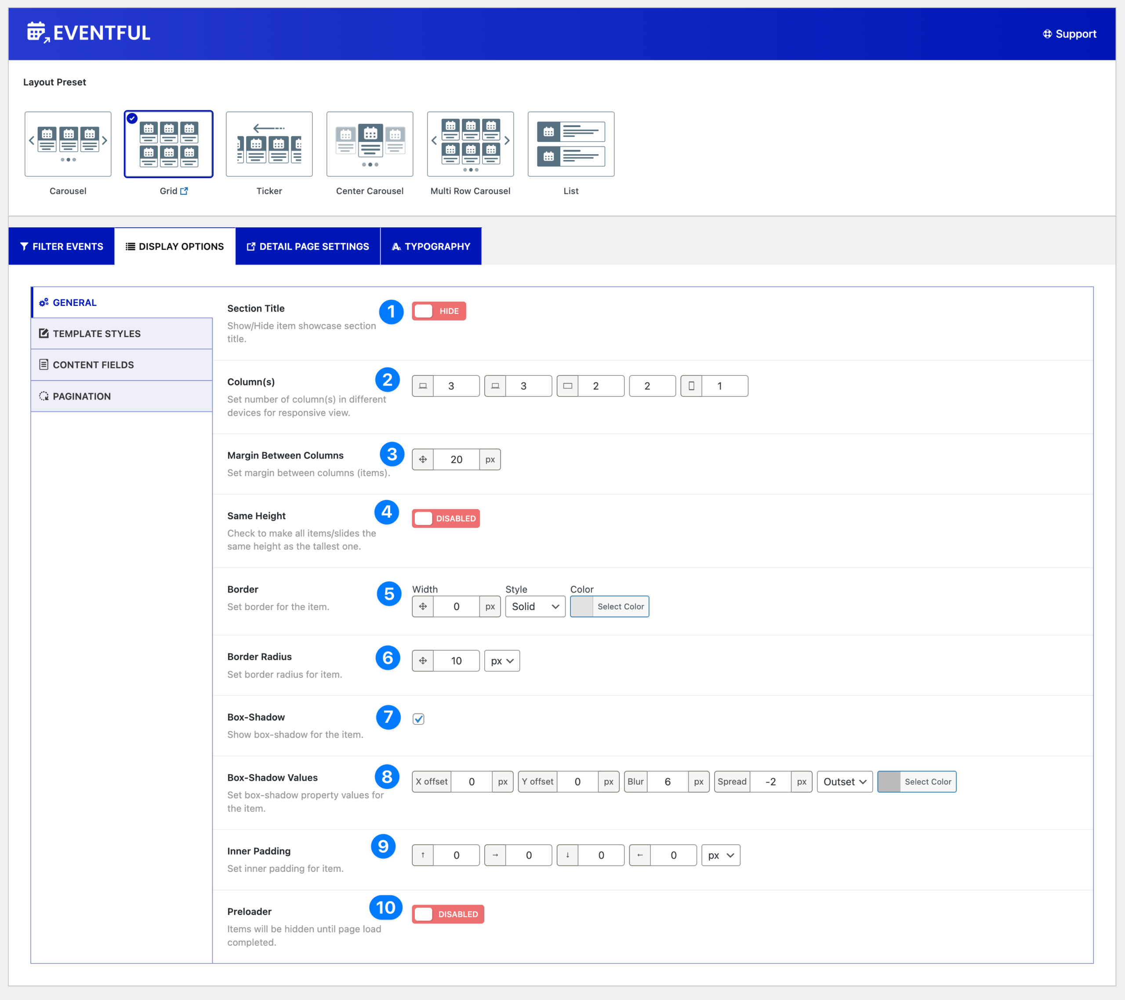Image resolution: width=1125 pixels, height=1000 pixels.
Task: Edit the mobile Columns field showing 1
Action: [x=725, y=386]
